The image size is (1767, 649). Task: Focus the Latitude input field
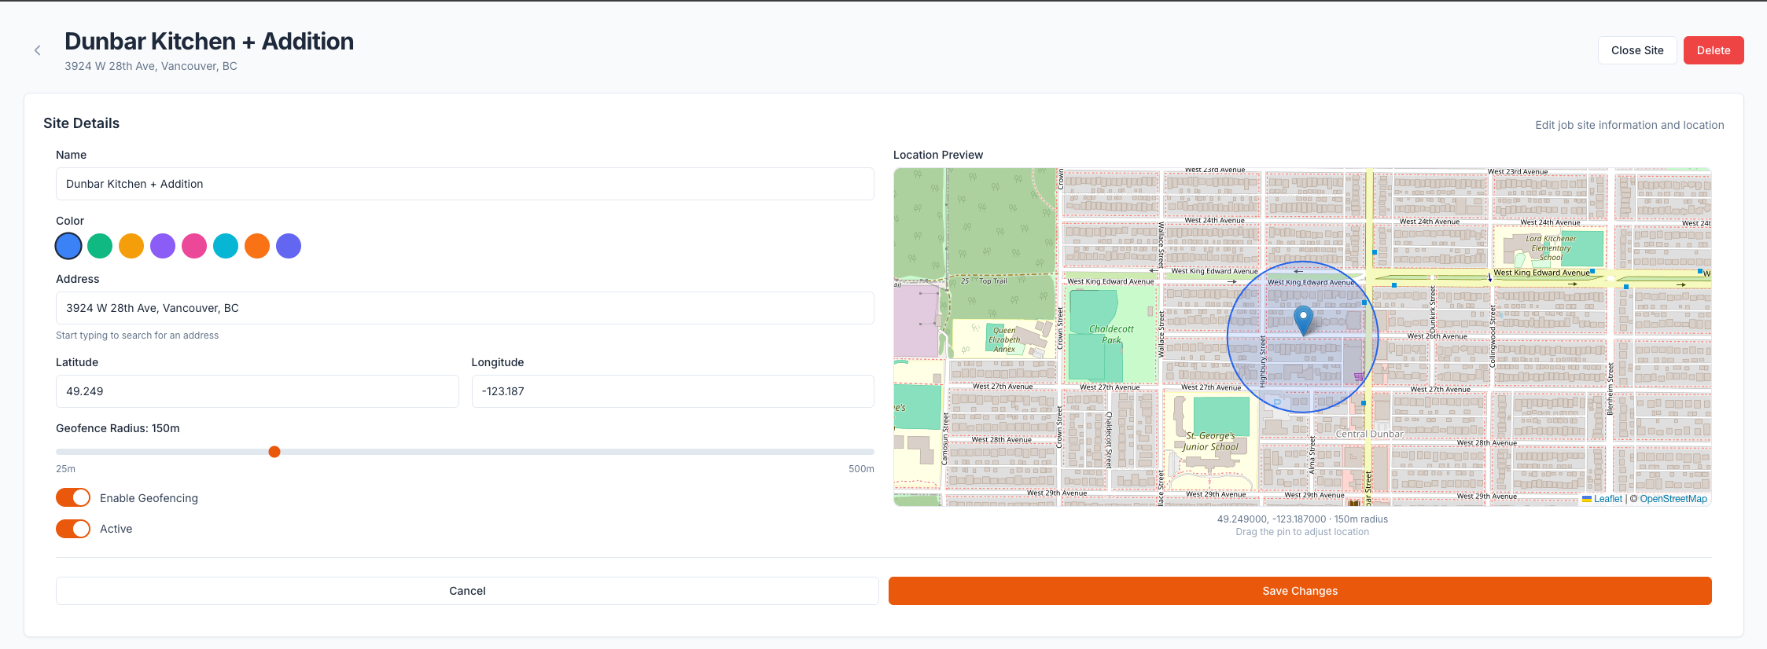point(257,391)
